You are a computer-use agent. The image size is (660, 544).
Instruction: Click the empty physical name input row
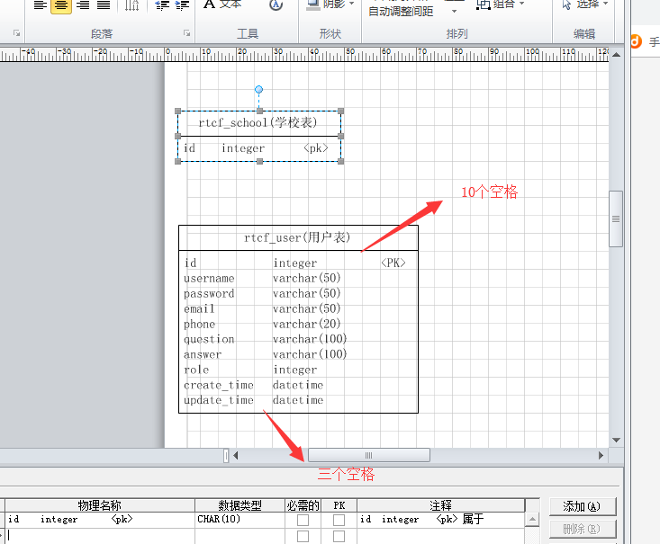click(100, 536)
